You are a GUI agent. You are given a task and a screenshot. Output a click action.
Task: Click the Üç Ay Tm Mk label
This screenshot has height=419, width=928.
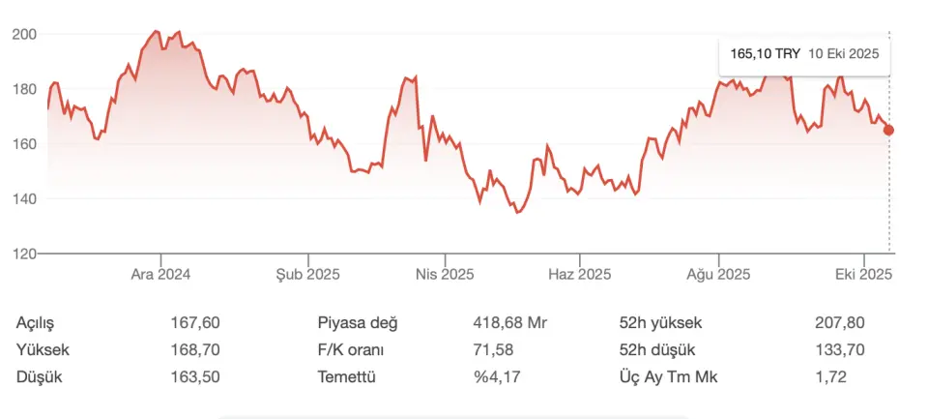[x=669, y=376]
